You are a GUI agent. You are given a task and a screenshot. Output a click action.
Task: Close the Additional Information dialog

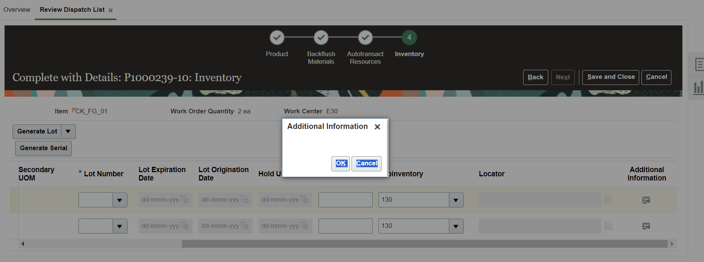point(377,127)
